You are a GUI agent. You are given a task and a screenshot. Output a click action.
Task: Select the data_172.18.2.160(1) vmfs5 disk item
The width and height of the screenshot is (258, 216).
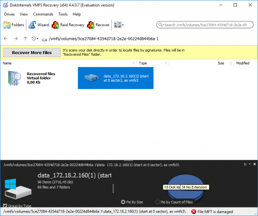click(115, 78)
